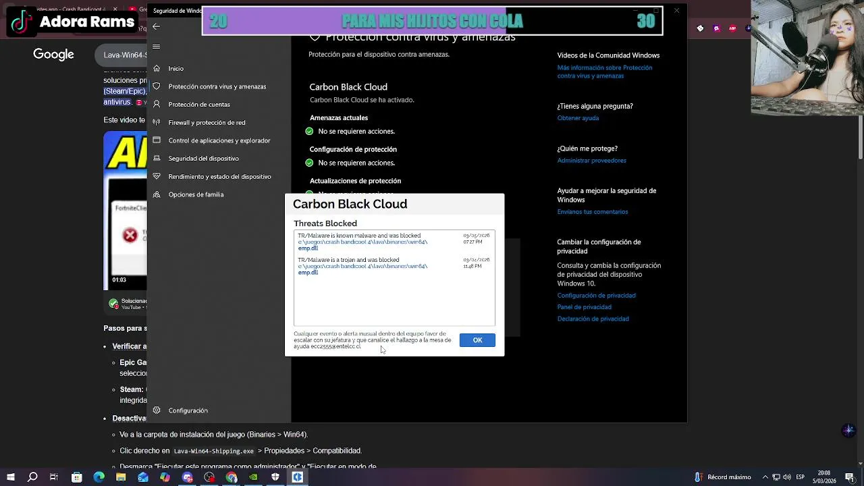Open Outlook mail from taskbar
Image resolution: width=864 pixels, height=486 pixels.
pos(143,477)
